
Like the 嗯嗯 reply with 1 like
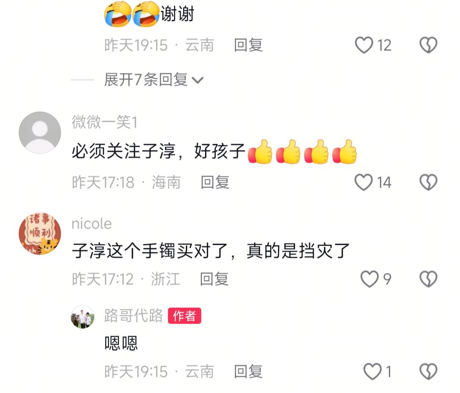tap(372, 371)
